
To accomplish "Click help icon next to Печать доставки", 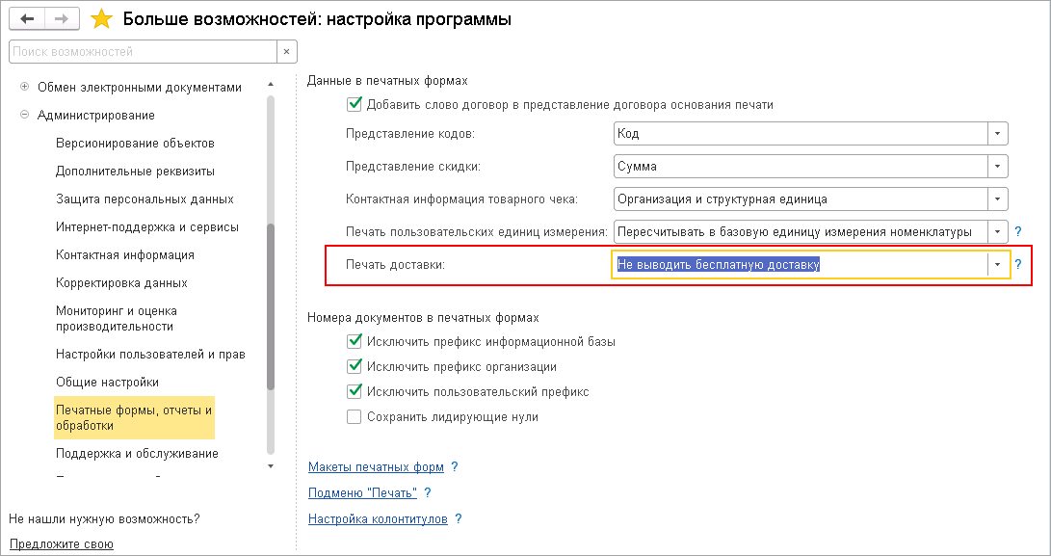I will (x=1018, y=265).
